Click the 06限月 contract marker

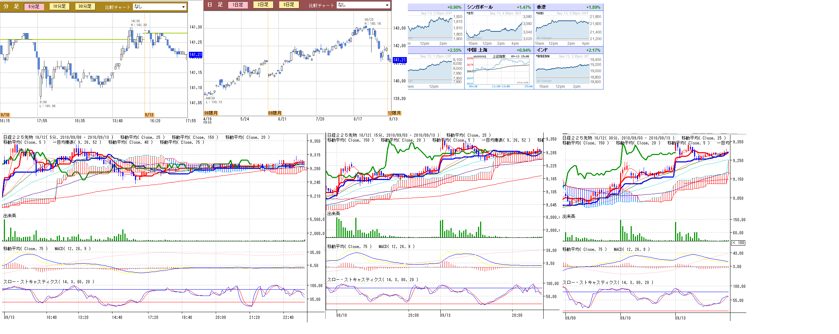pyautogui.click(x=211, y=113)
